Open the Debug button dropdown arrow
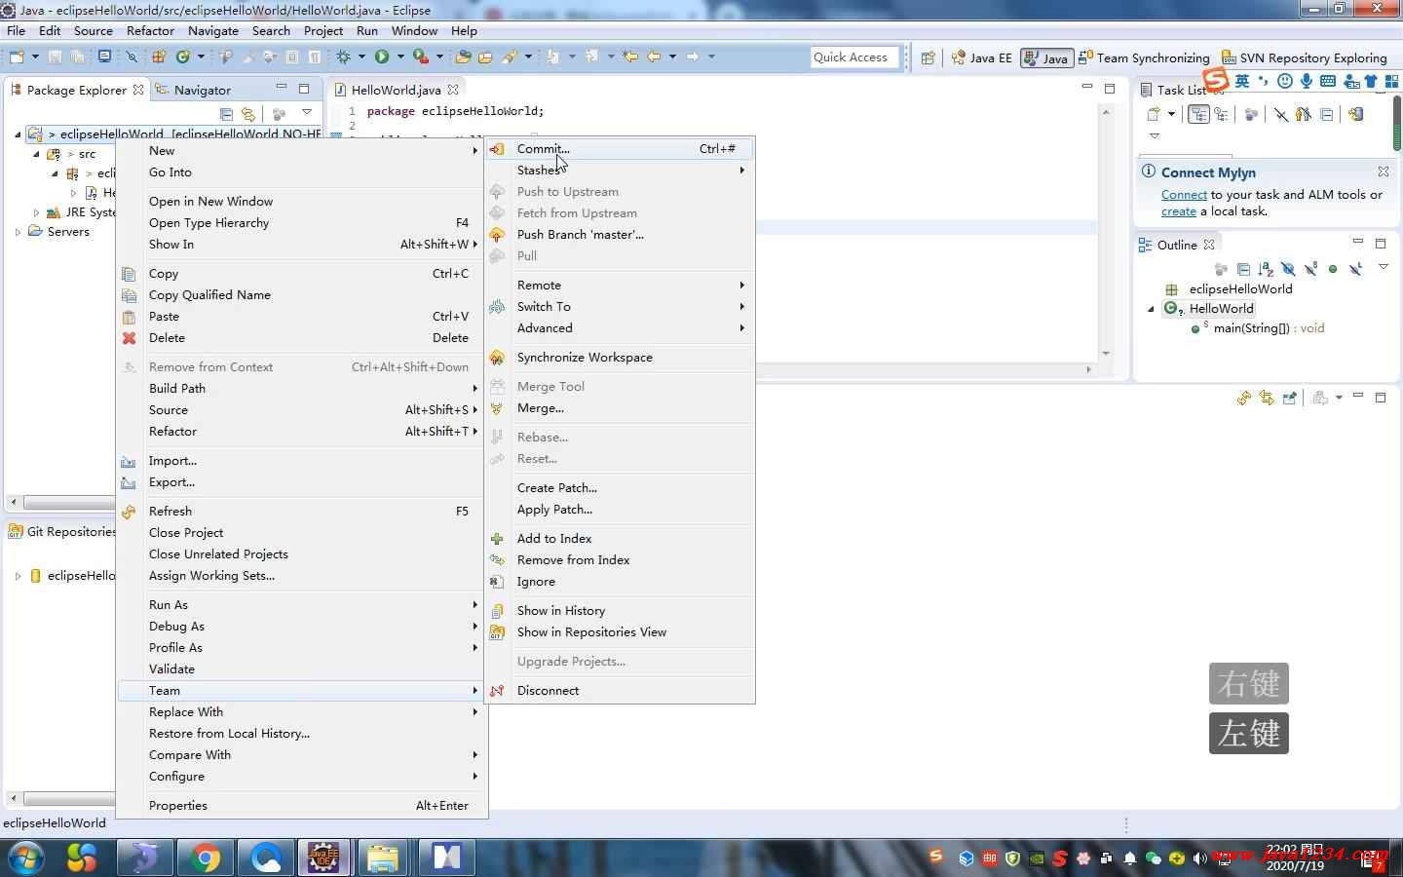 point(361,57)
